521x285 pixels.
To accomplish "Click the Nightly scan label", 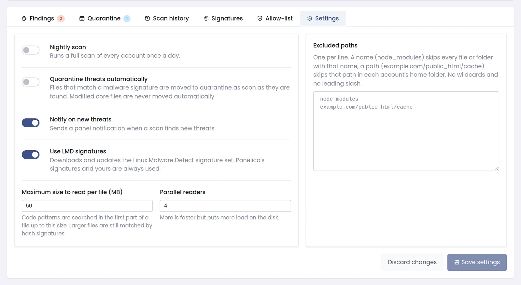I will (68, 47).
